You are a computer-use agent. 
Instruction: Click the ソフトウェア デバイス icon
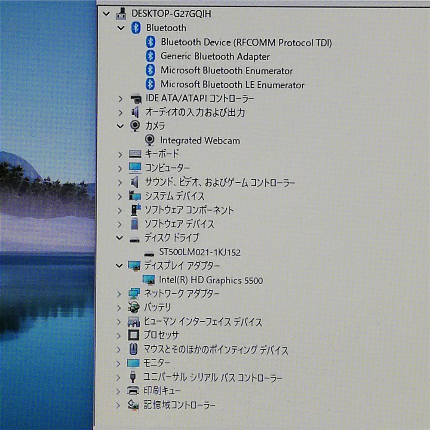(134, 224)
